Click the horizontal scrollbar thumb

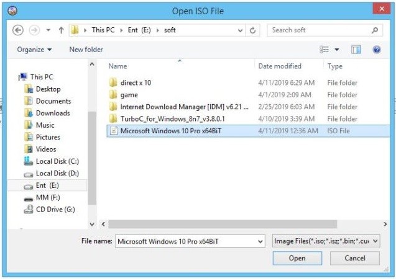(x=223, y=224)
